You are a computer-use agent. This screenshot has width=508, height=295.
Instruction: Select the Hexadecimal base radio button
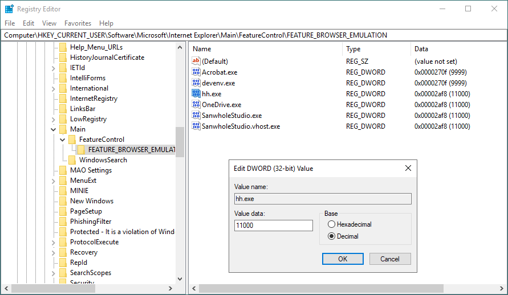331,225
